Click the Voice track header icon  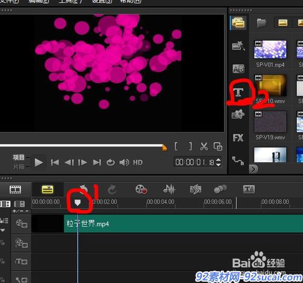tap(21, 280)
